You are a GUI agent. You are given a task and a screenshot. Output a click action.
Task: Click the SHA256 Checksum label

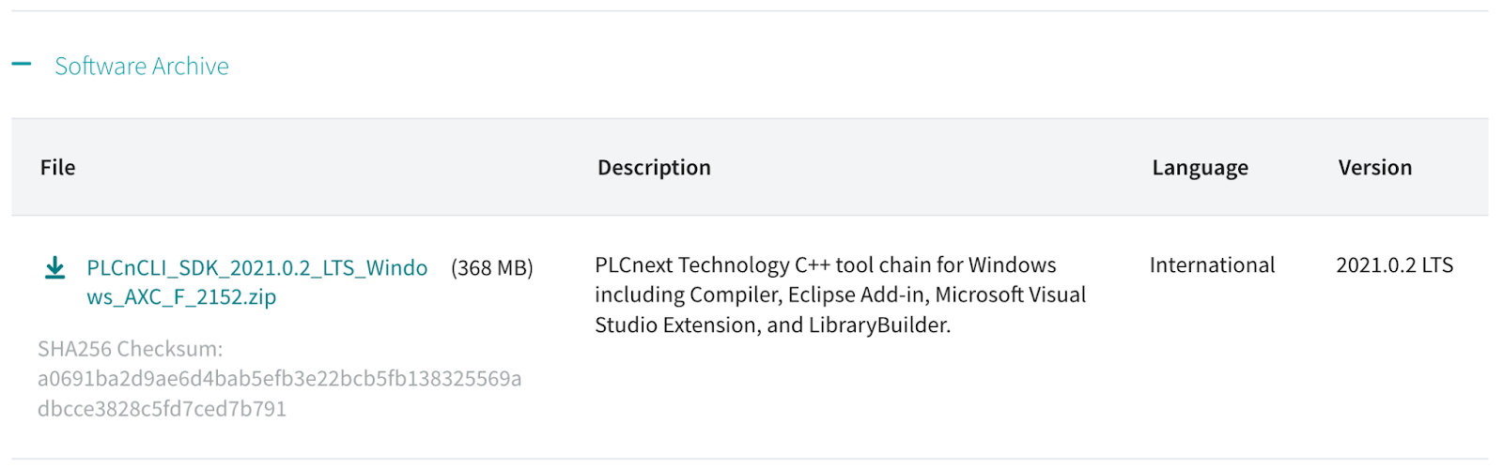[131, 349]
